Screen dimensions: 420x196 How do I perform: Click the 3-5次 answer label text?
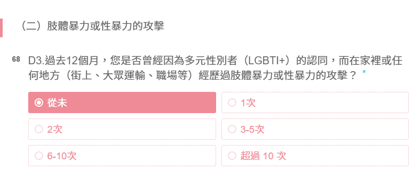click(253, 130)
